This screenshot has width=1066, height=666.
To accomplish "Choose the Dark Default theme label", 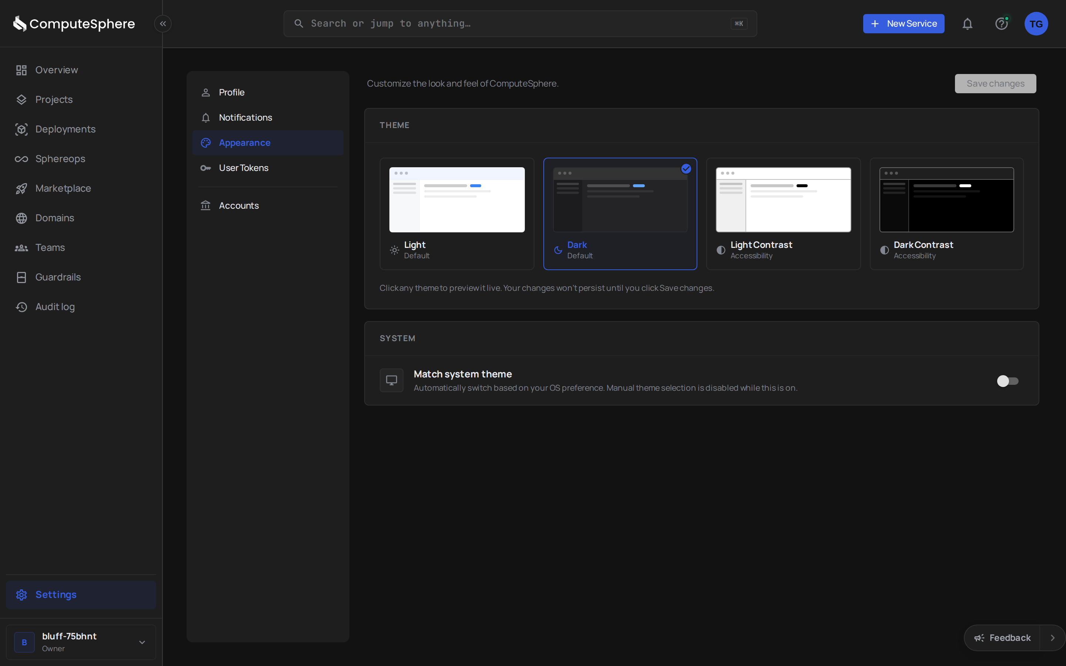I will coord(580,250).
